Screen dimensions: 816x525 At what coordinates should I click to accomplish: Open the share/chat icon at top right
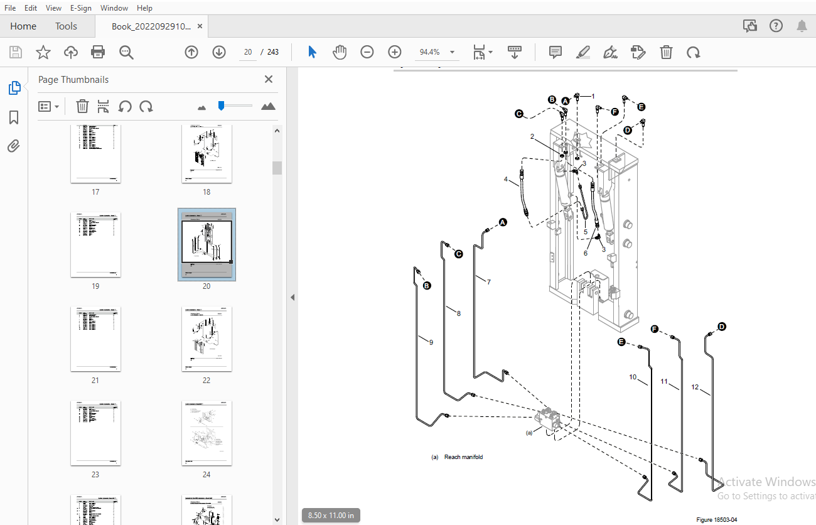[749, 26]
